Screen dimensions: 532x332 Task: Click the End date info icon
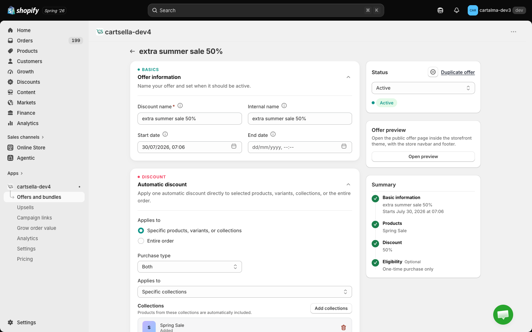click(273, 135)
